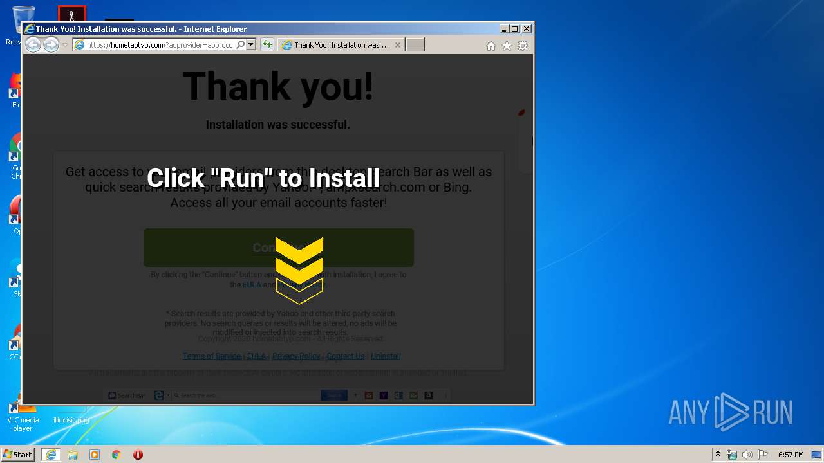Open Windows Explorer from the taskbar

(73, 455)
